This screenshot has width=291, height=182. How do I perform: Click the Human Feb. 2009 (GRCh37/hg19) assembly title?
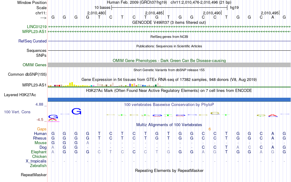click(x=137, y=2)
